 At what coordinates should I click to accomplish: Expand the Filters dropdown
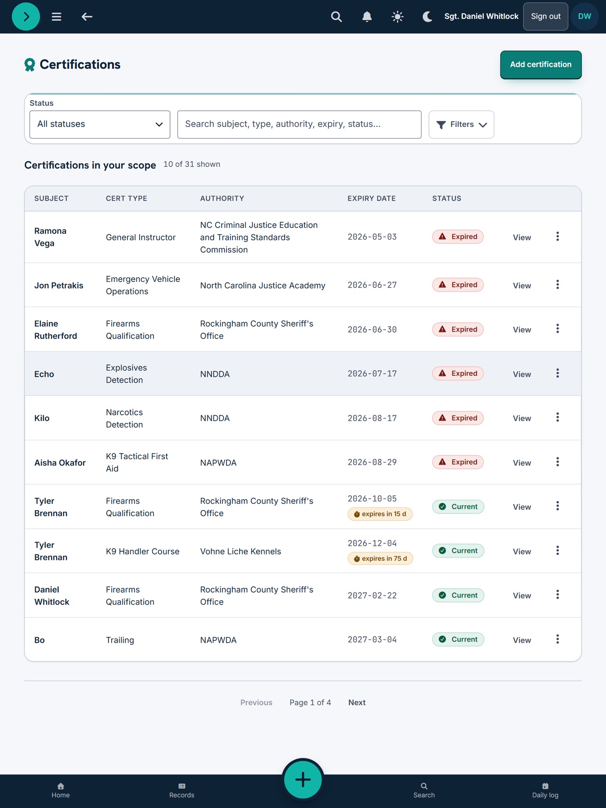pos(461,124)
